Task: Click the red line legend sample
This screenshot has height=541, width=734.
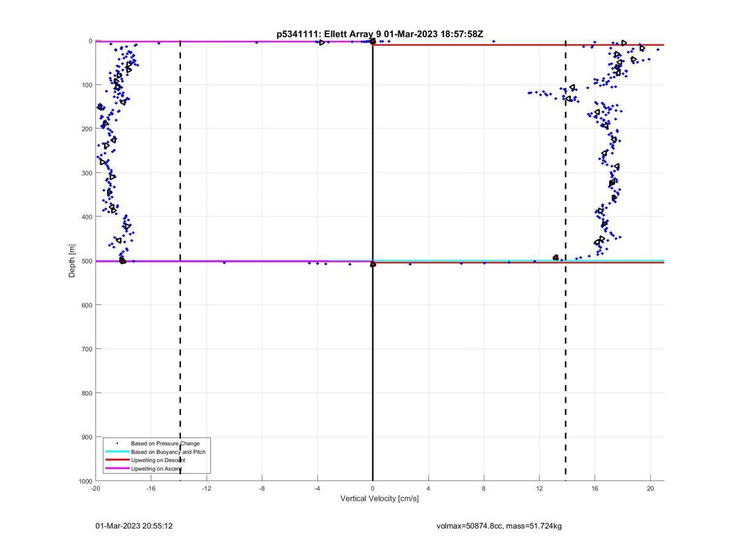Action: pos(117,460)
